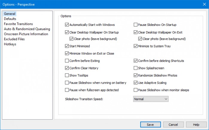
Task: Turn off Use Adaptive Scaling
Action: tap(135, 83)
